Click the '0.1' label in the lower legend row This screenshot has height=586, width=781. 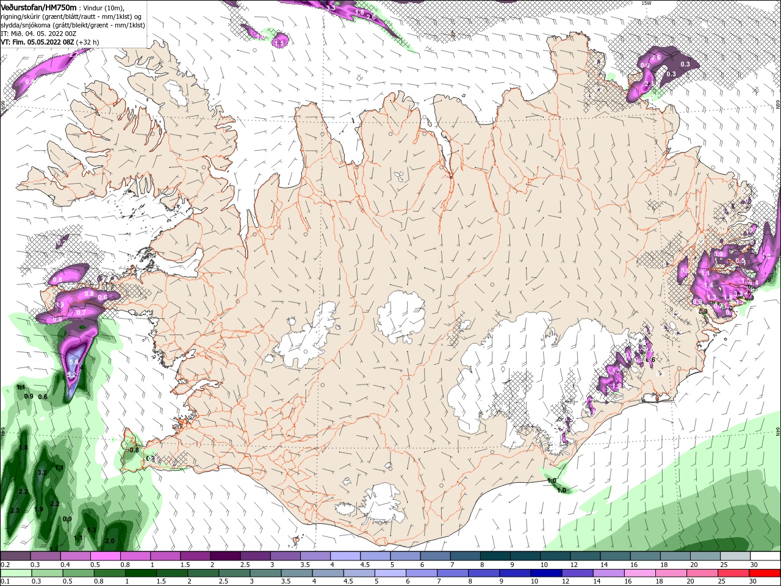5,581
